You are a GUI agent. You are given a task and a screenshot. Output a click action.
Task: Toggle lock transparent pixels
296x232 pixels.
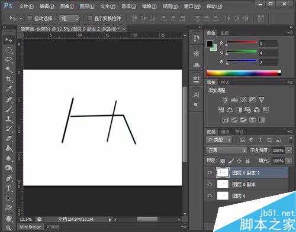point(223,161)
